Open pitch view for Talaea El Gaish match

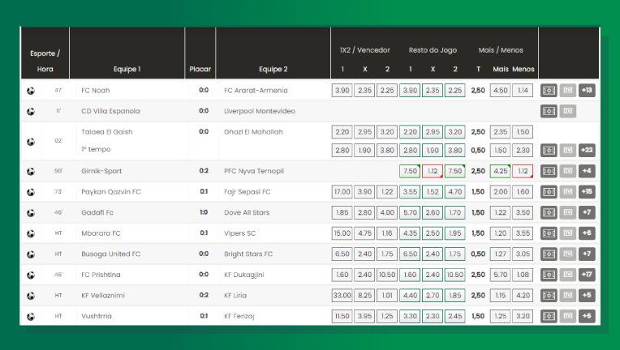(549, 151)
